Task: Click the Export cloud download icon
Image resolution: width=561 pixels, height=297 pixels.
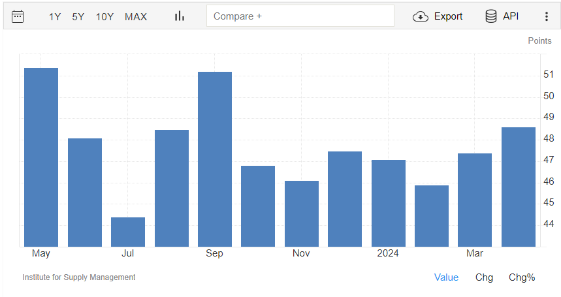Action: point(421,16)
